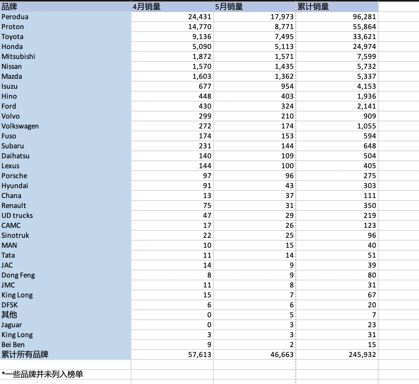Click Honda's cumulative sales cell 24,974
This screenshot has height=384, width=419.
click(x=337, y=46)
